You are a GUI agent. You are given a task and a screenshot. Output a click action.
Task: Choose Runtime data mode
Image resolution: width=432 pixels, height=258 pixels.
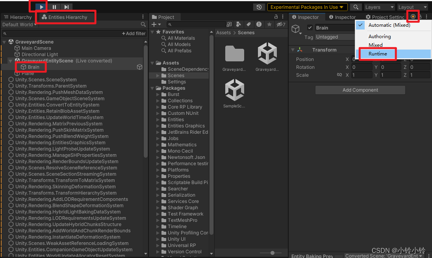click(393, 53)
